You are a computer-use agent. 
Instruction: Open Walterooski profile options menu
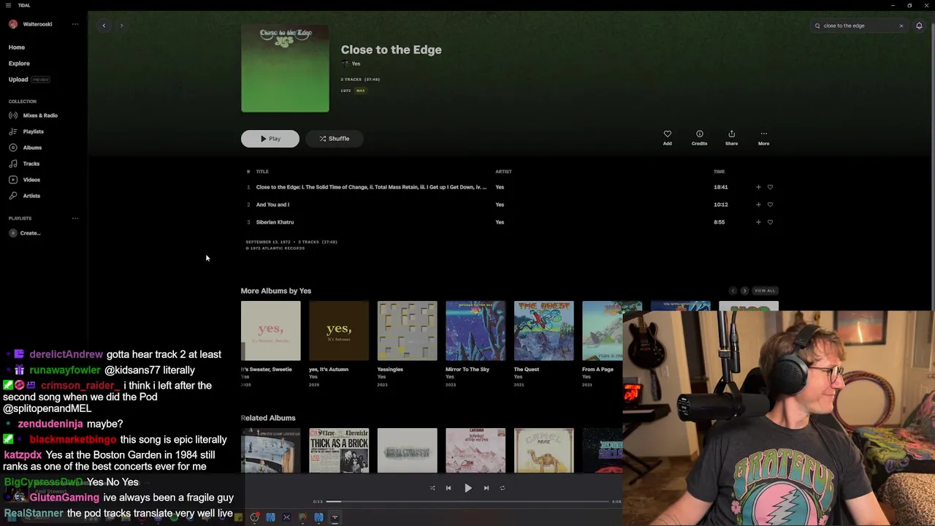pos(75,24)
